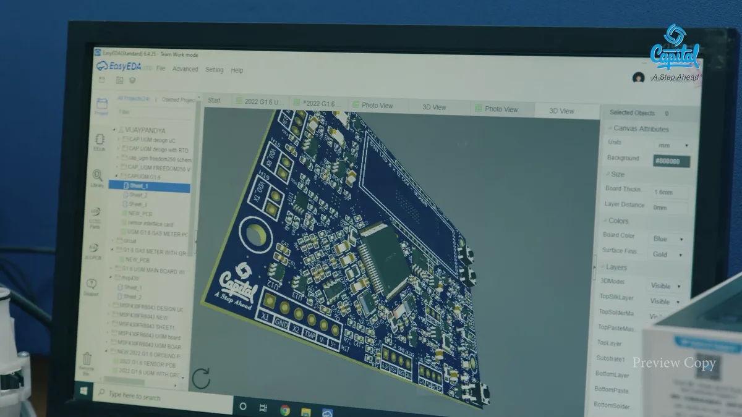Open the Board Color dropdown set to Blue
742x417 pixels.
[x=667, y=238]
